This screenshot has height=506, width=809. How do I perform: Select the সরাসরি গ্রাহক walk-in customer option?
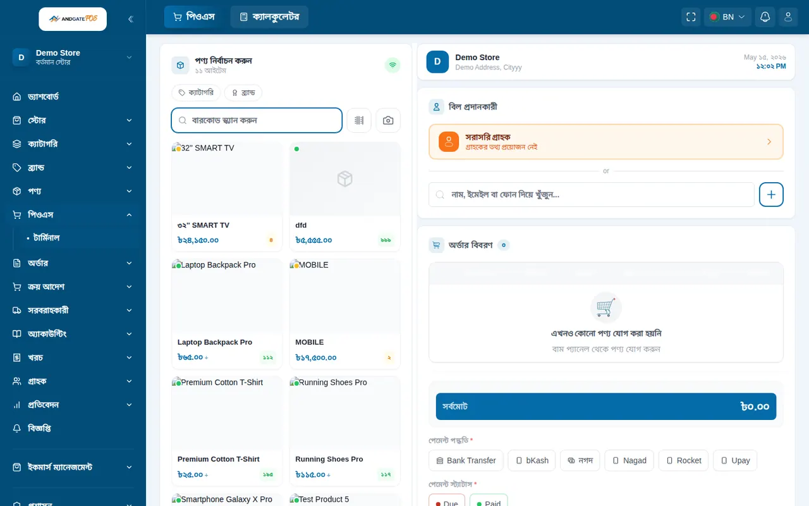606,142
